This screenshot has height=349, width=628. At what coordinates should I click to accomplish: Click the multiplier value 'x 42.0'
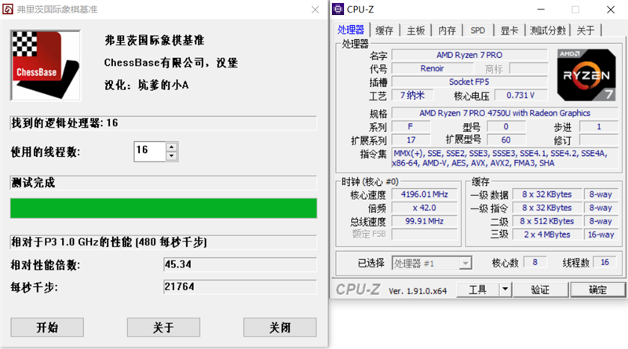coord(425,208)
